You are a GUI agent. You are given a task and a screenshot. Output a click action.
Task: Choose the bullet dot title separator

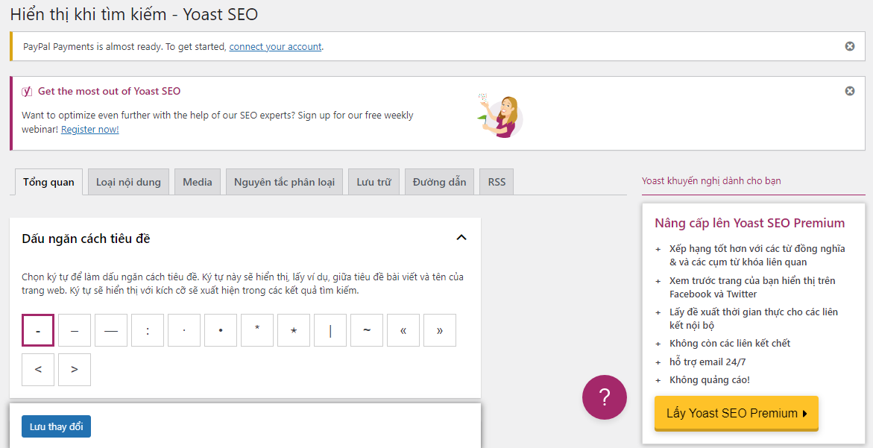(221, 330)
